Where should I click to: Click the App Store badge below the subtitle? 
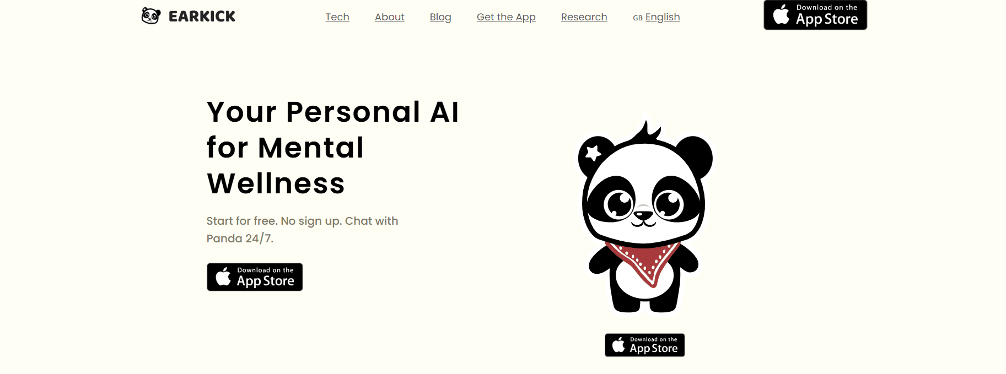pyautogui.click(x=255, y=277)
